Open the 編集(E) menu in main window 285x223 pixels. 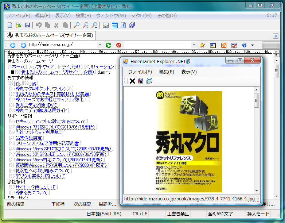tap(43, 16)
